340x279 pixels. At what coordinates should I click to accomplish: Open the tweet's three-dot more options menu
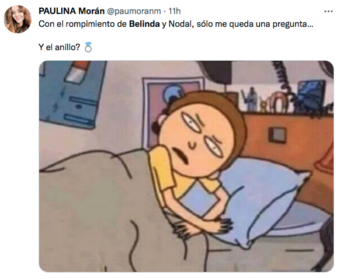coord(328,12)
